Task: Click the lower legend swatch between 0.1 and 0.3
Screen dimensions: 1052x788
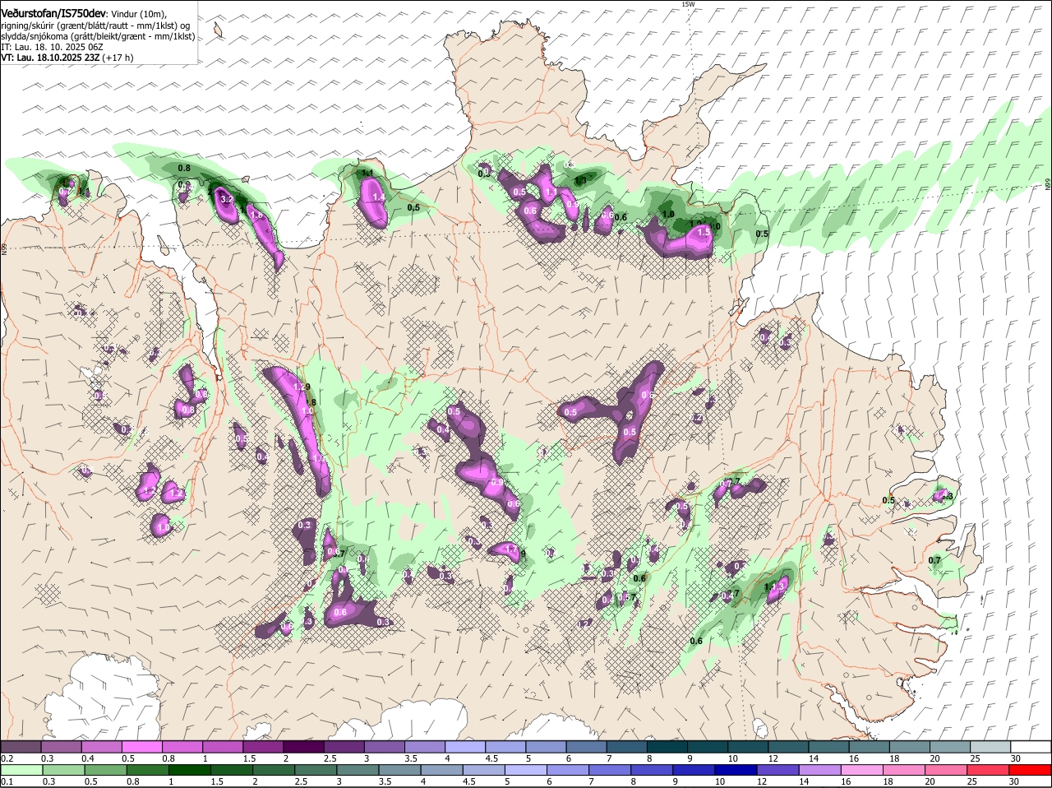Action: 21,770
